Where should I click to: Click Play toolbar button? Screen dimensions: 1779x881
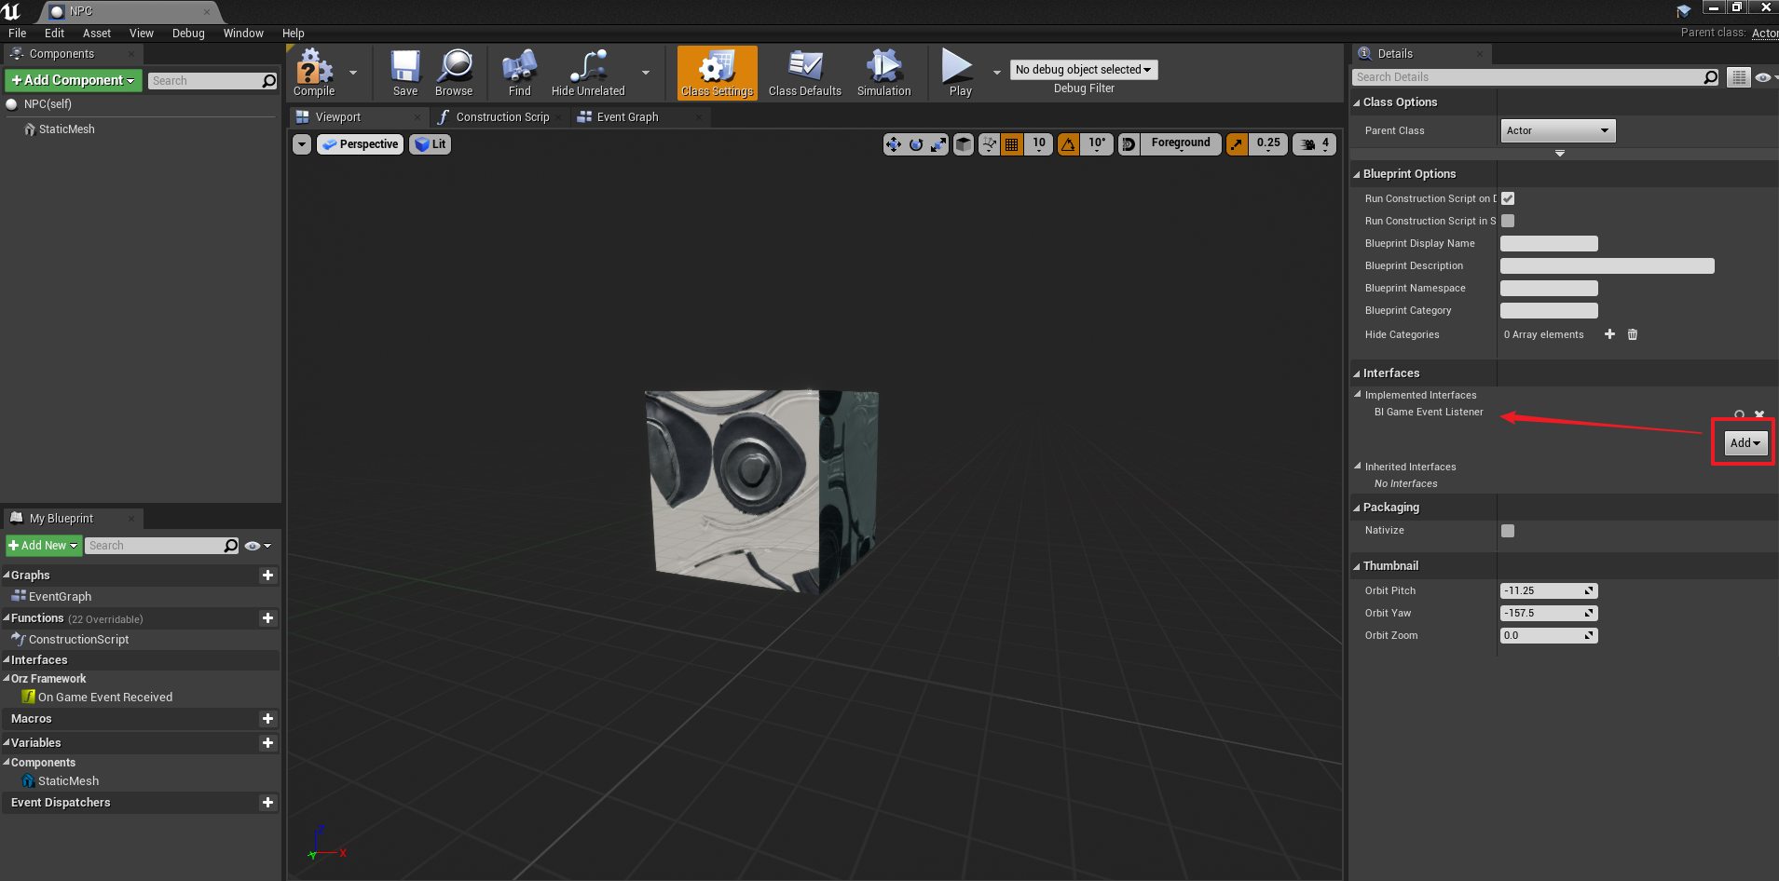[960, 73]
